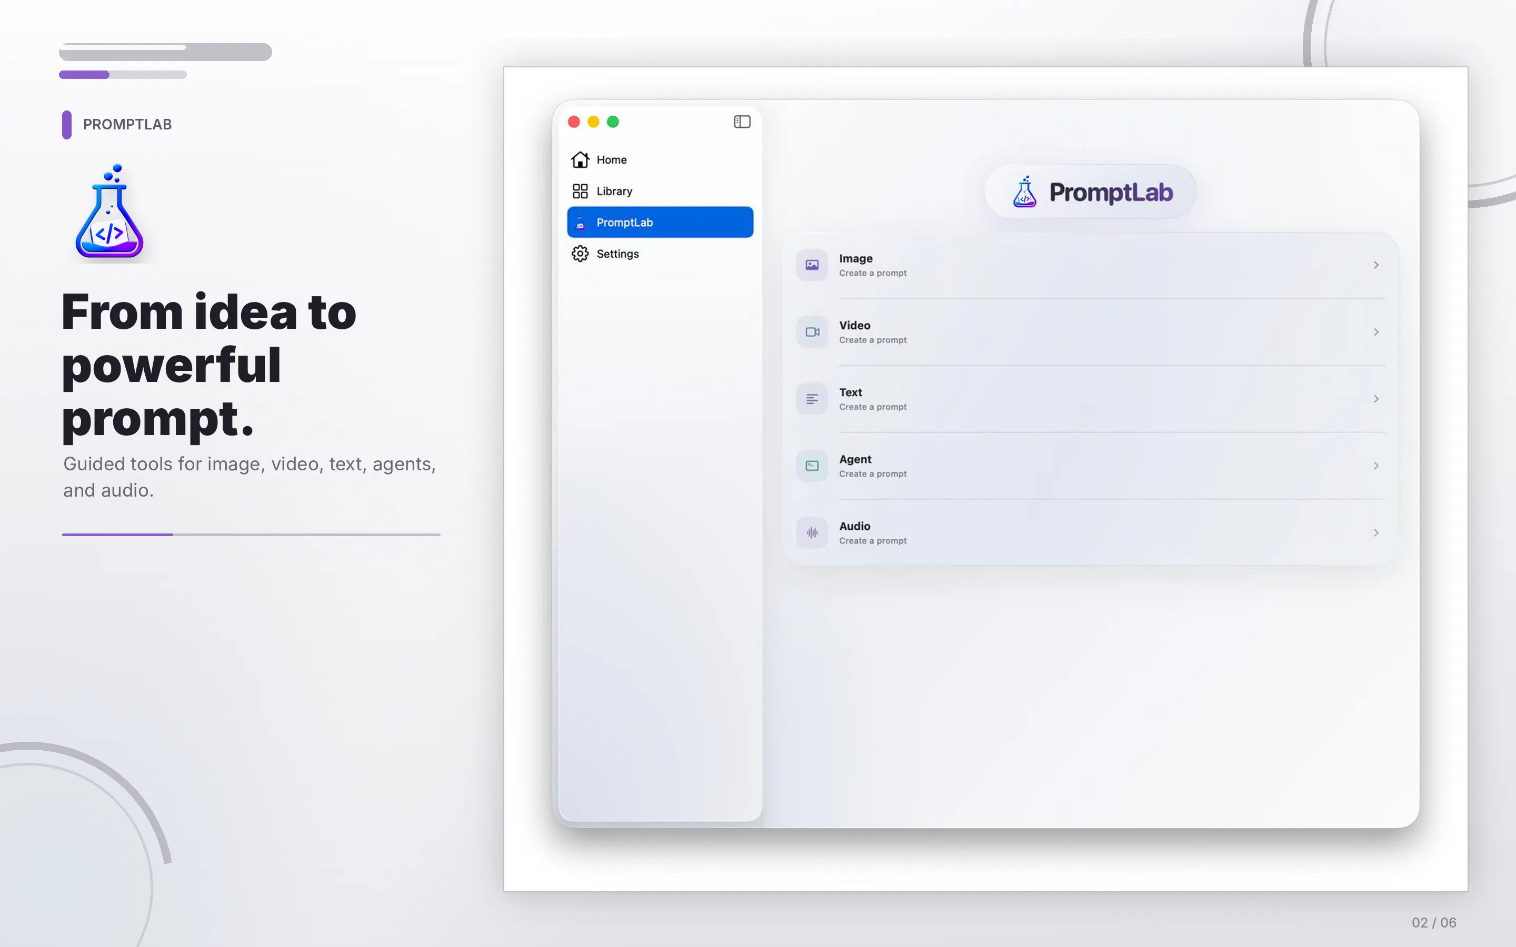Viewport: 1516px width, 947px height.
Task: Close the window with the red button
Action: point(574,122)
